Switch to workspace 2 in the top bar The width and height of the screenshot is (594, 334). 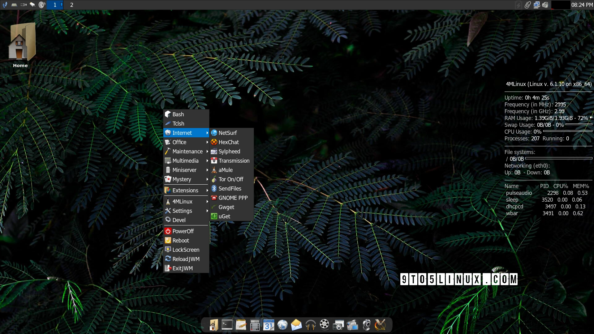[x=71, y=5]
